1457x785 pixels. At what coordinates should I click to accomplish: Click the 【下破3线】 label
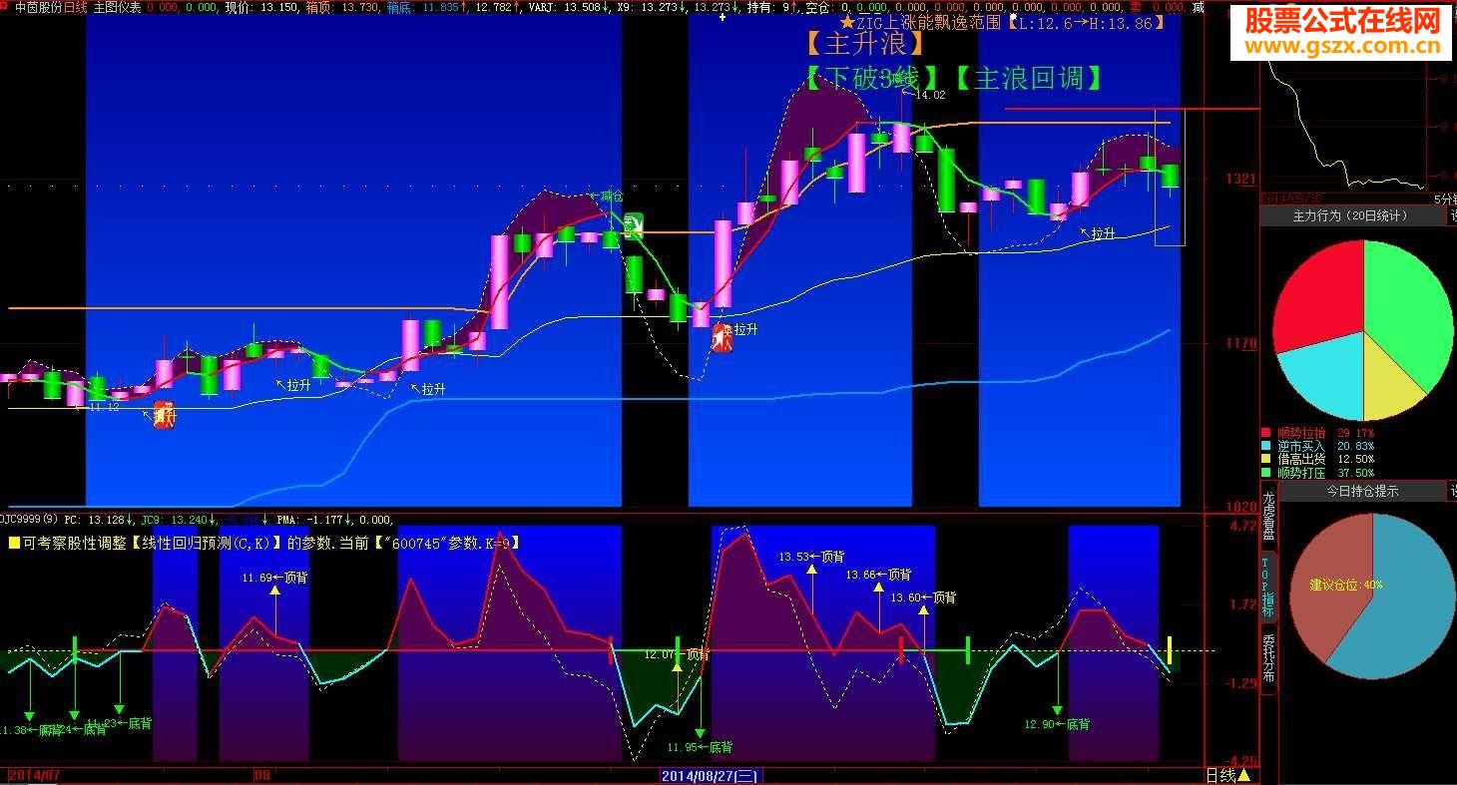click(872, 78)
